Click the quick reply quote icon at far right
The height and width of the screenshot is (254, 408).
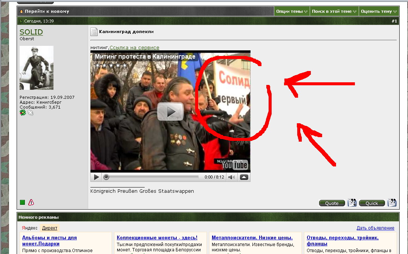392,203
